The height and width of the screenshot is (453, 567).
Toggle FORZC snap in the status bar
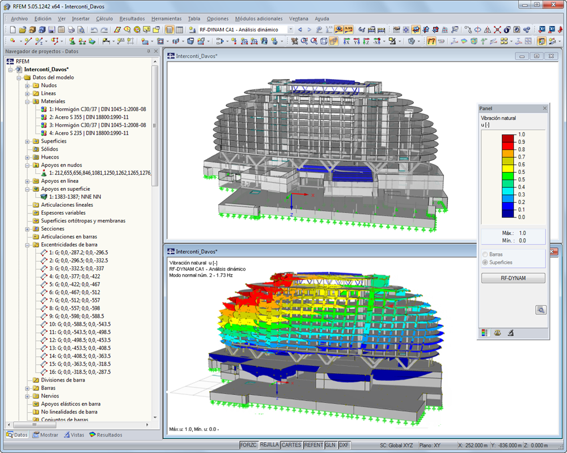pos(249,445)
